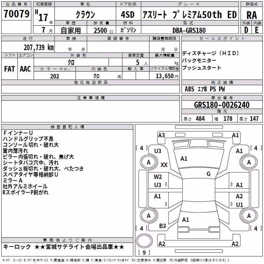Viewport: 264px width, 264px height.
Task: Click the 出品番号 header
Action: [x=16, y=4]
